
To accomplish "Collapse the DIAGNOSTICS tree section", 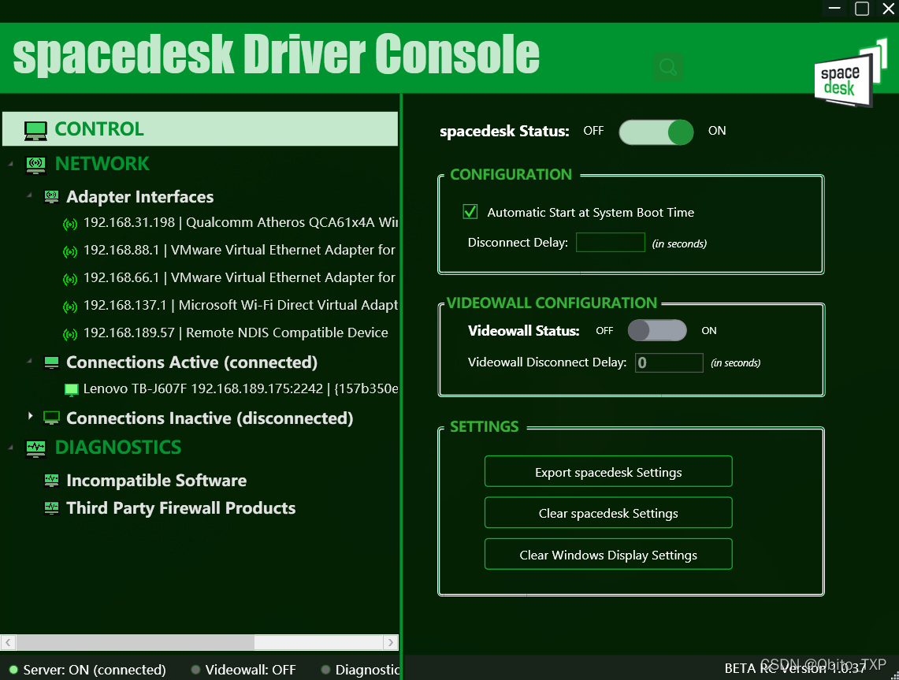I will [x=11, y=448].
